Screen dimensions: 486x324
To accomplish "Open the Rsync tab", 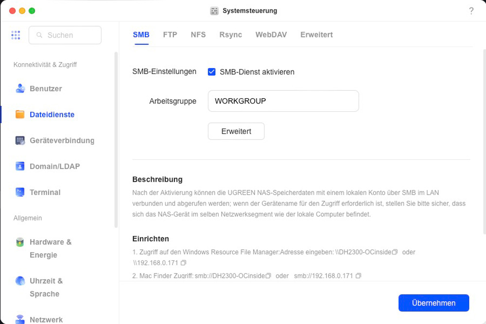I will [230, 35].
